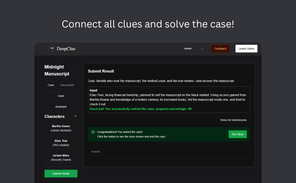The width and height of the screenshot is (296, 183).
Task: Click the DeepClue brand name text
Action: pos(66,49)
